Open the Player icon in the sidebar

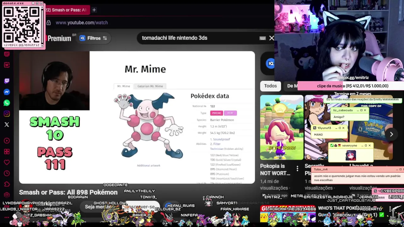coord(7,141)
